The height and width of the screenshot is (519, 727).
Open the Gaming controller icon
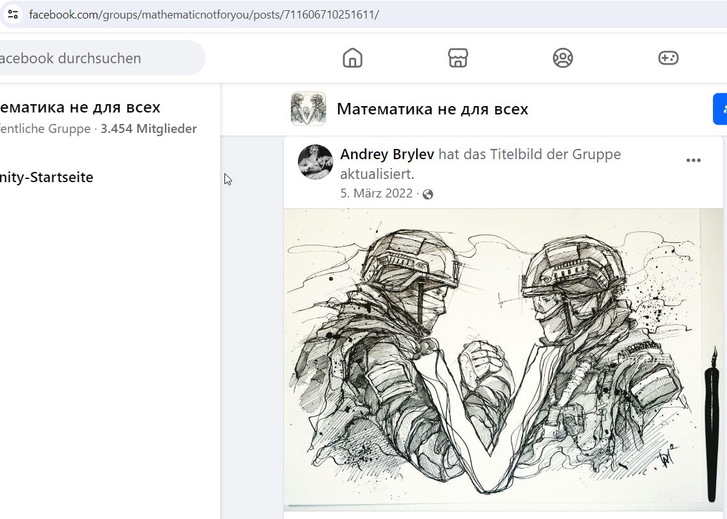coord(668,58)
